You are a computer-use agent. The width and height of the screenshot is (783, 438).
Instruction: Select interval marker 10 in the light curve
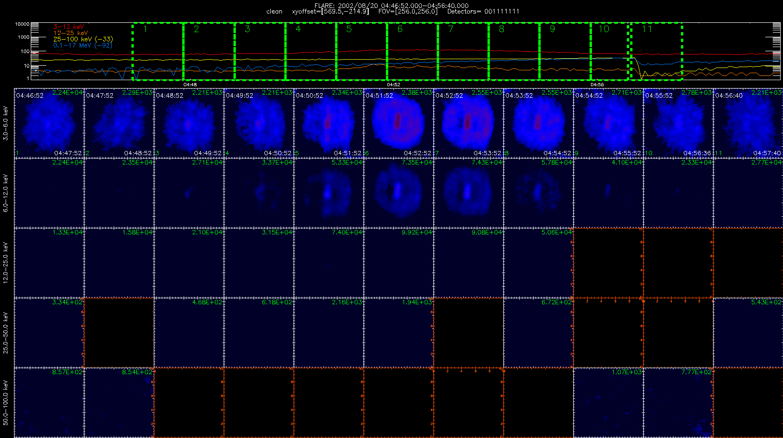point(604,29)
